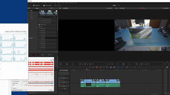Stop playback in timeline viewer

coord(142,64)
